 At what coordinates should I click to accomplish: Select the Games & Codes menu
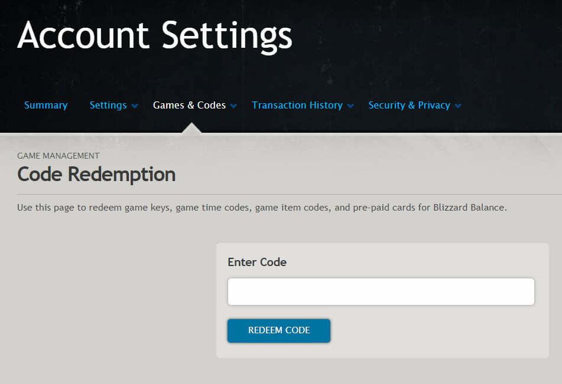pos(189,105)
